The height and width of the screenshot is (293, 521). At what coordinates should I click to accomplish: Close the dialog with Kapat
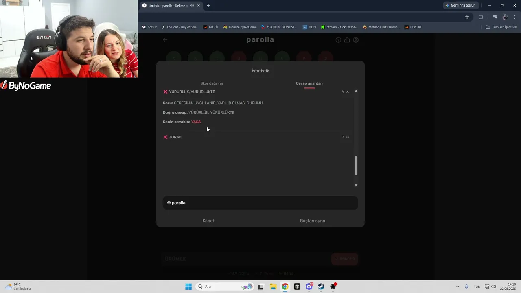(208, 221)
